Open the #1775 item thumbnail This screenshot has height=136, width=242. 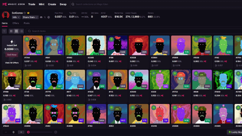54,79
